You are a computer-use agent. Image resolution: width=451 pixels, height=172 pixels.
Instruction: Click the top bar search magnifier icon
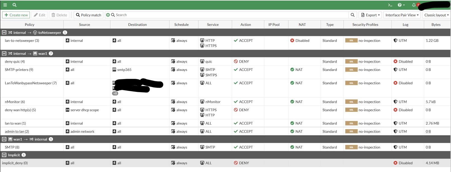(15, 5)
